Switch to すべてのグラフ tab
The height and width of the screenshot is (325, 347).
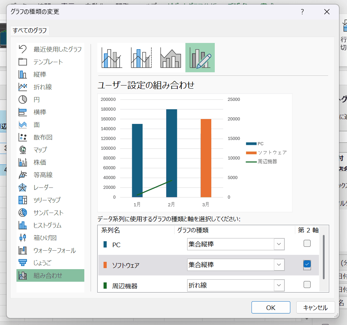tap(30, 30)
